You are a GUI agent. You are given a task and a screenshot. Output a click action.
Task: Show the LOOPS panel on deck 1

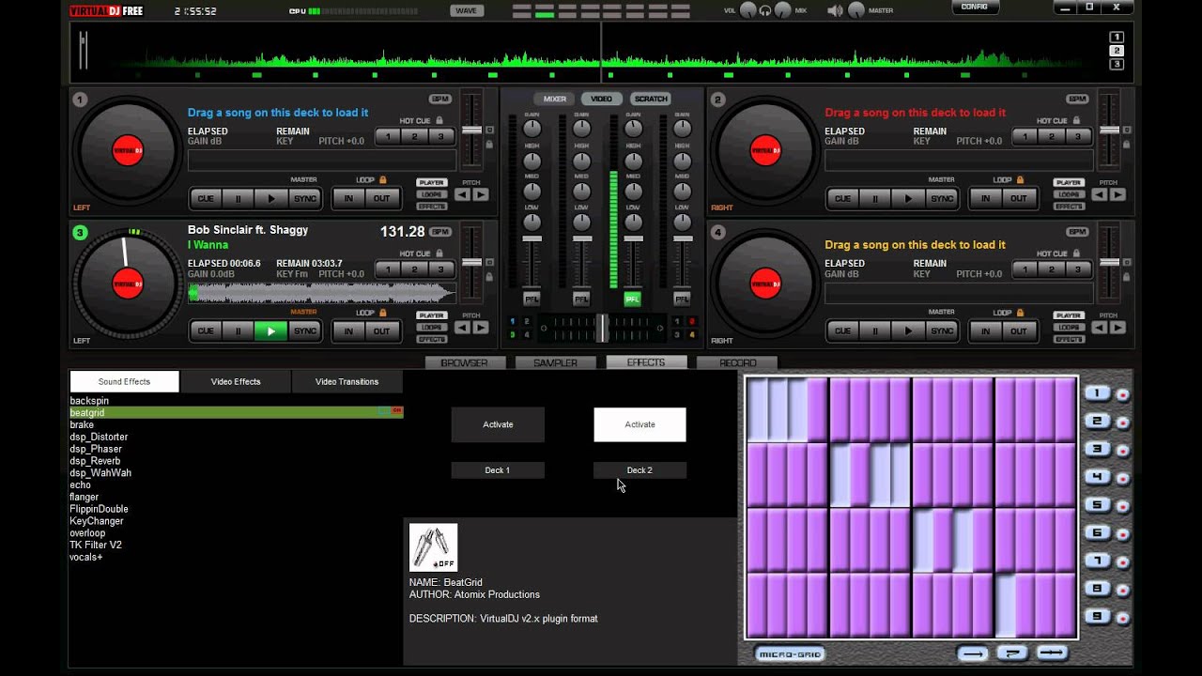432,194
